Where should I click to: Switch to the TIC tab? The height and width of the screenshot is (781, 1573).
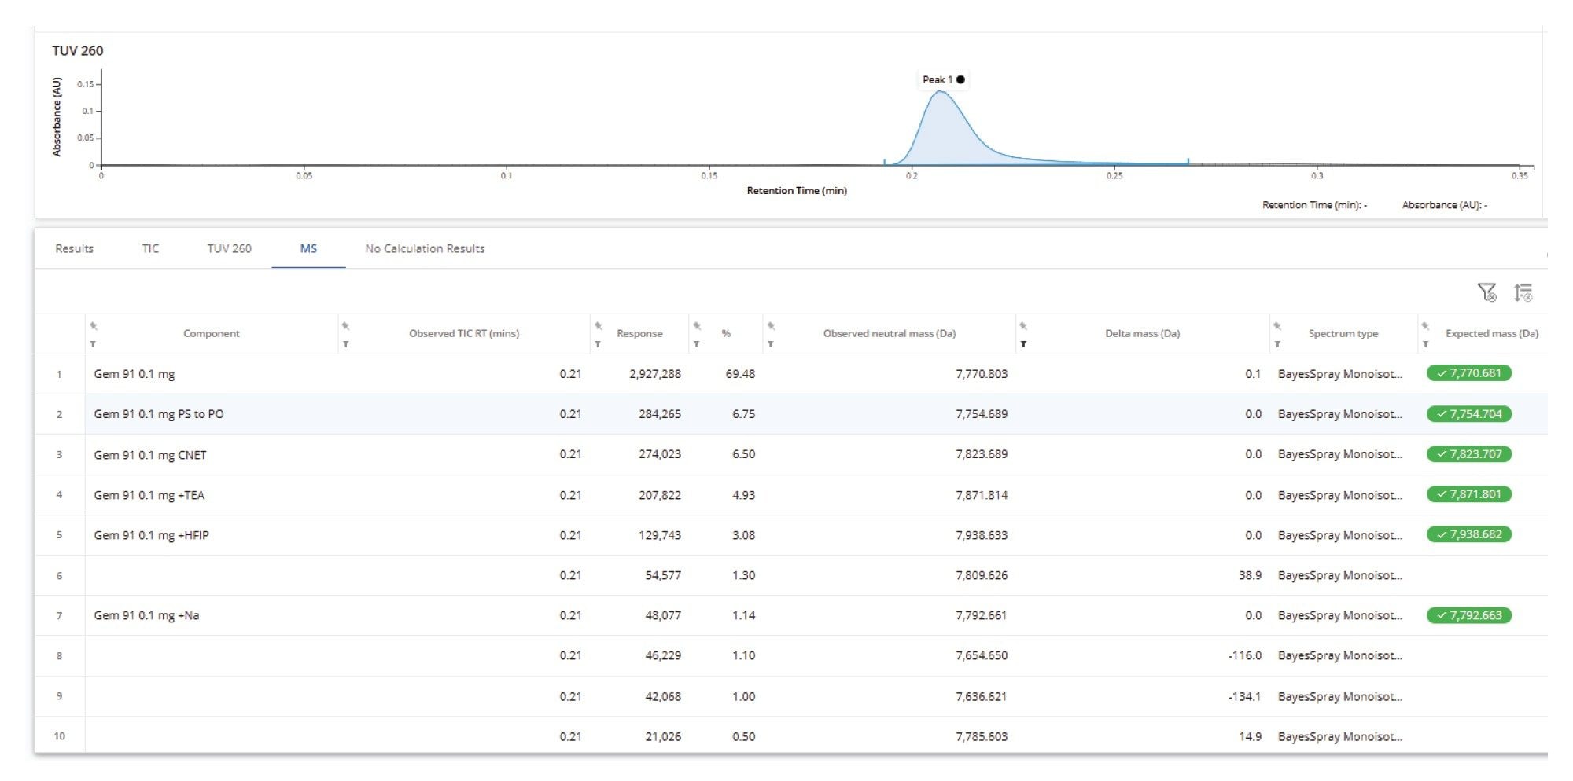tap(150, 248)
